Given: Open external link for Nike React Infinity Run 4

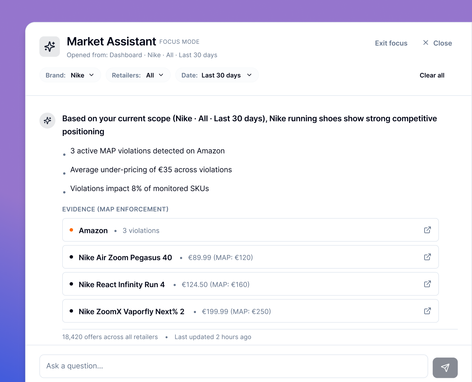Looking at the screenshot, I should [427, 284].
